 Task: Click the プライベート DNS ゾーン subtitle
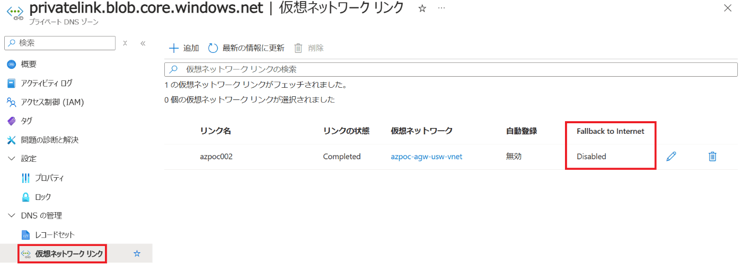click(64, 22)
